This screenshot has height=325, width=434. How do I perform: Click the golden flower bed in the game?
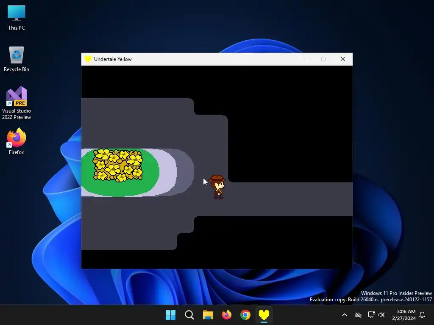pyautogui.click(x=118, y=165)
